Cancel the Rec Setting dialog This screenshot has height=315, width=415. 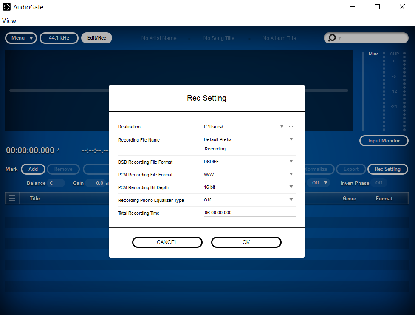click(167, 242)
